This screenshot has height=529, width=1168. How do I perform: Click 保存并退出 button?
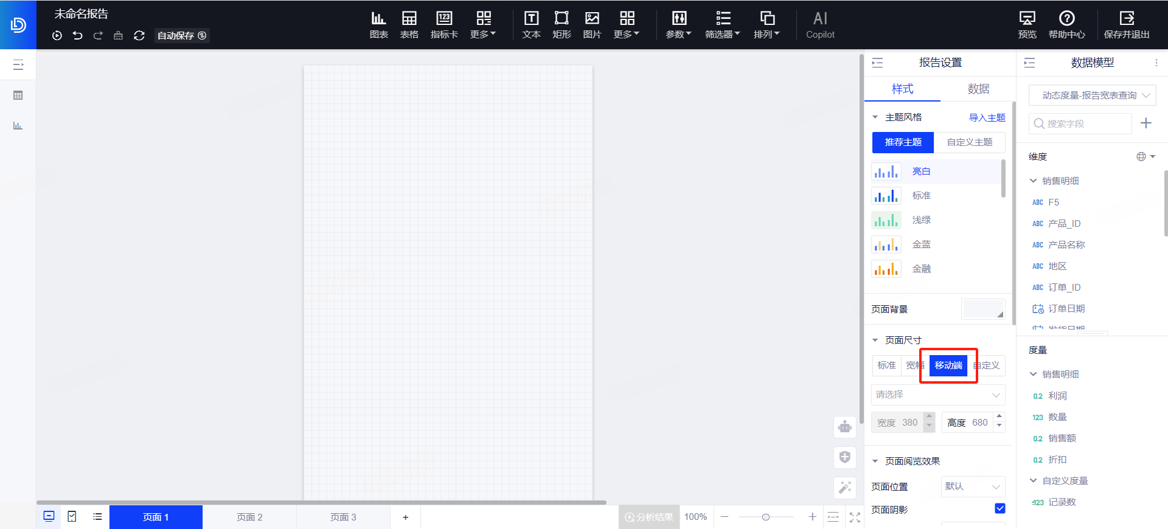(x=1127, y=25)
